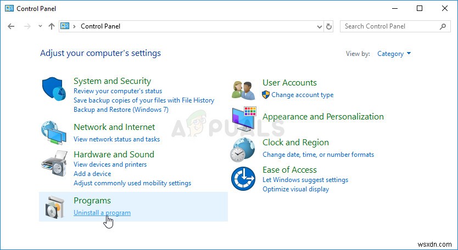Click the Programs category icon
458x250 pixels.
tap(54, 207)
